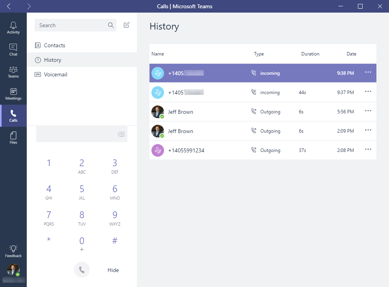Tap the asterisk key on keypad
This screenshot has height=287, width=389.
click(49, 240)
